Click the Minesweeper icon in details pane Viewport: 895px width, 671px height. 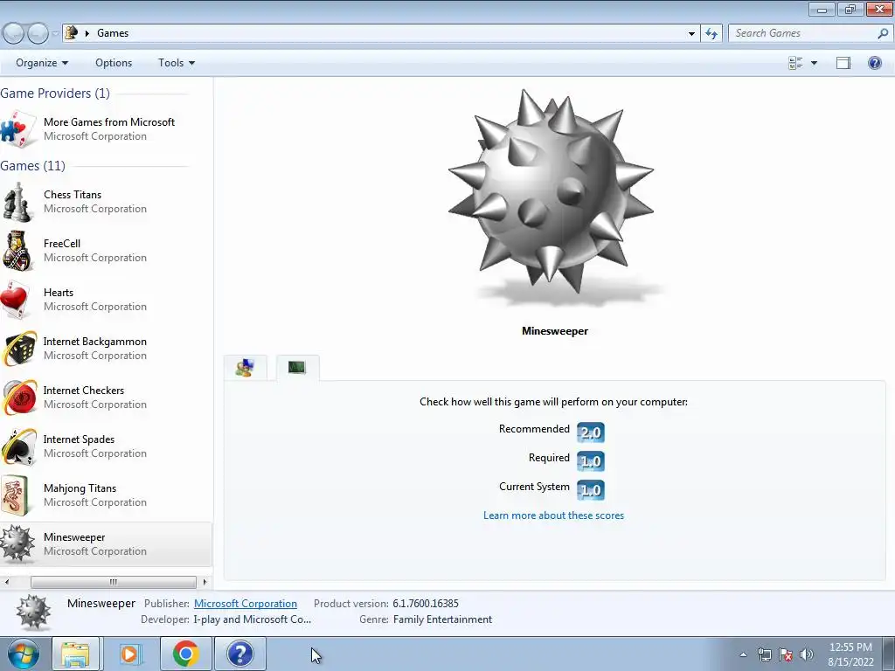(34, 612)
